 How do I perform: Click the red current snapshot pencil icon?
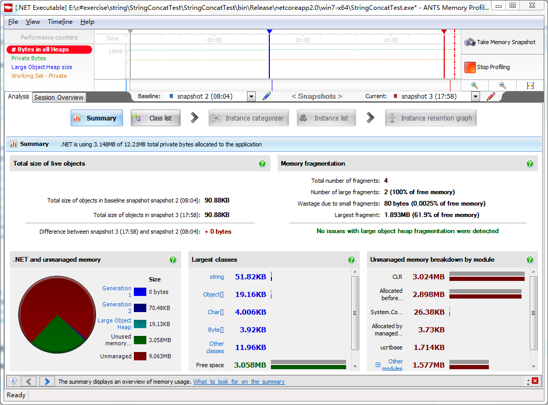pyautogui.click(x=491, y=96)
